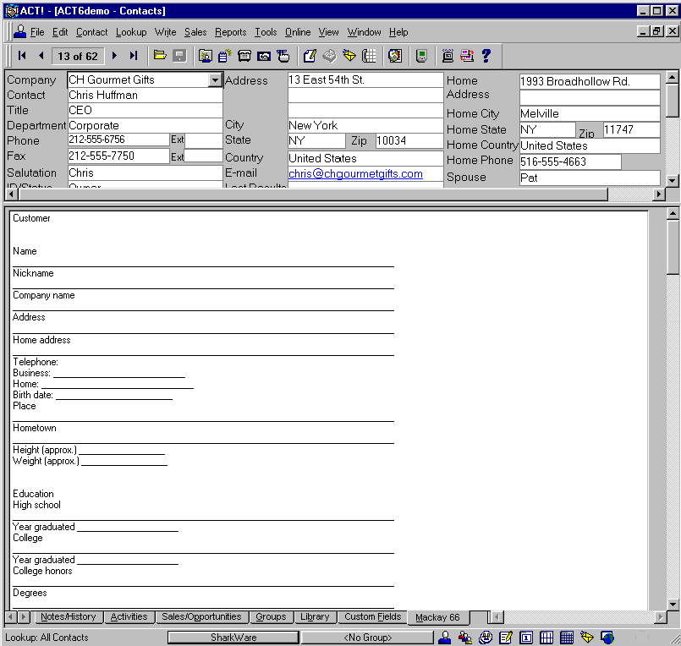Create a new contact from toolbar
This screenshot has height=646, width=681.
click(206, 56)
